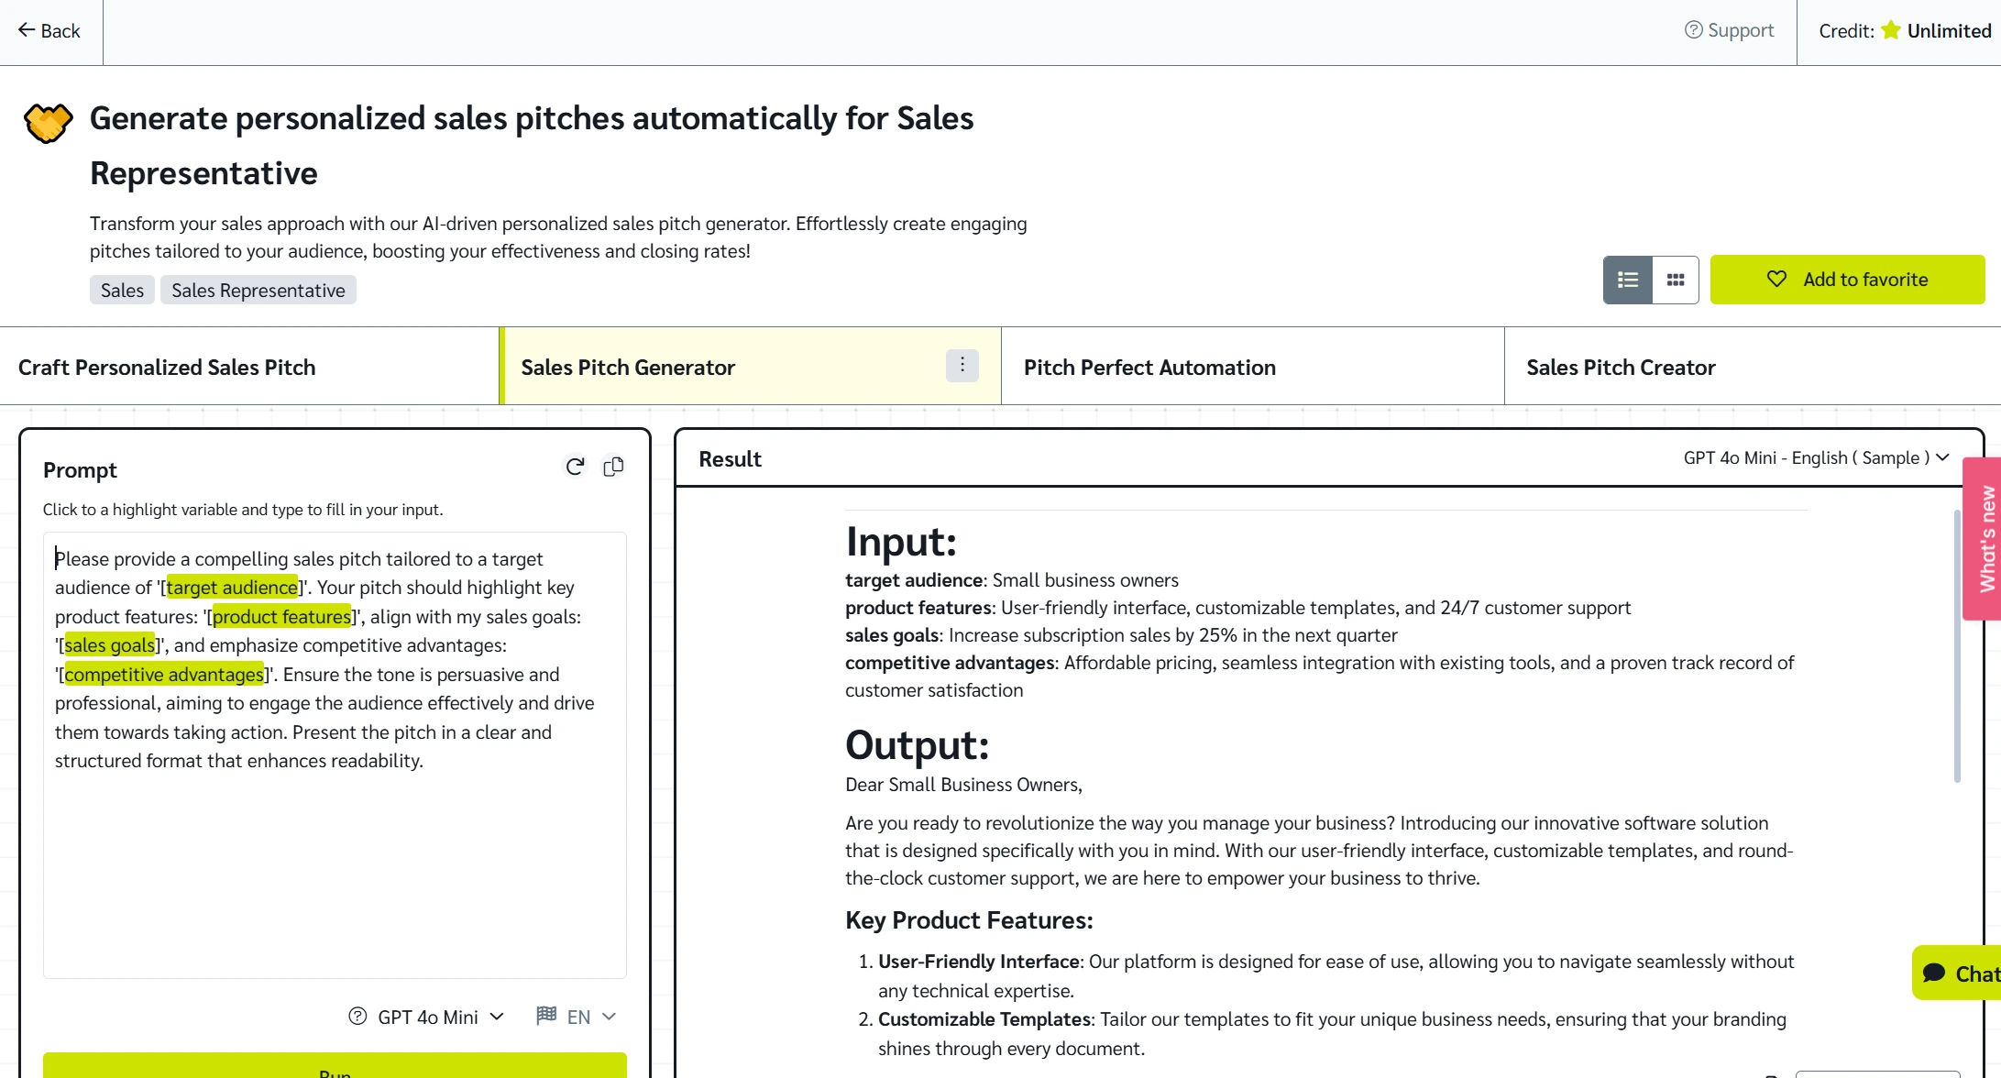Run the prompt
Image resolution: width=2001 pixels, height=1078 pixels.
[335, 1066]
